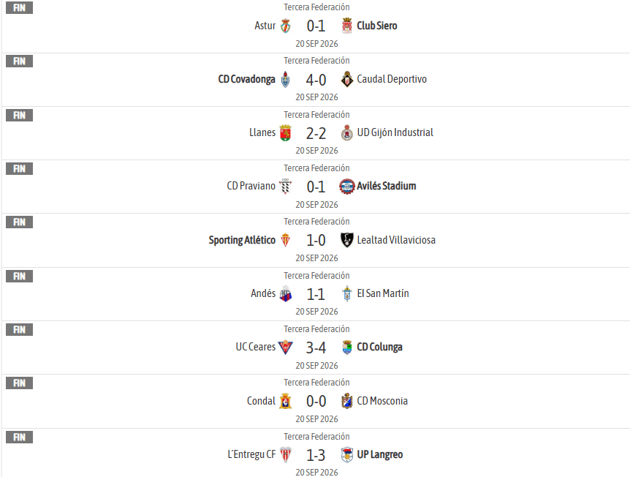This screenshot has width=630, height=477.
Task: Click the Caudal Deportivo crest
Action: coord(346,79)
